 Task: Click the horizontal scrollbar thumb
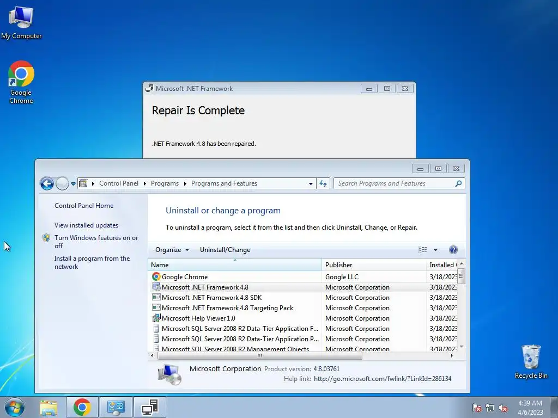coord(260,355)
